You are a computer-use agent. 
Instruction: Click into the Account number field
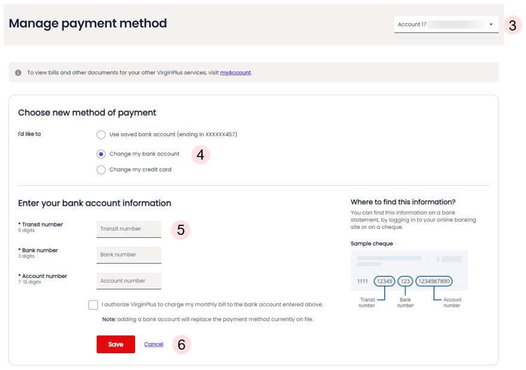point(129,280)
